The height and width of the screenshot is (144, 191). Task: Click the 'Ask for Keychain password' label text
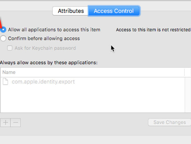point(45,48)
